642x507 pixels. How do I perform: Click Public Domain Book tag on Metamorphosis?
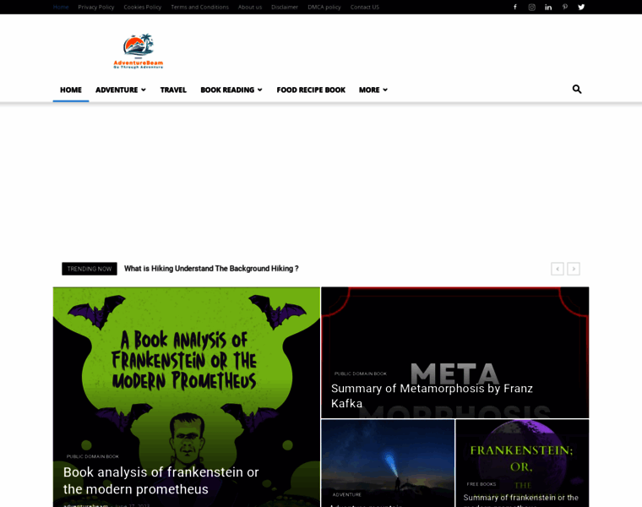(361, 373)
